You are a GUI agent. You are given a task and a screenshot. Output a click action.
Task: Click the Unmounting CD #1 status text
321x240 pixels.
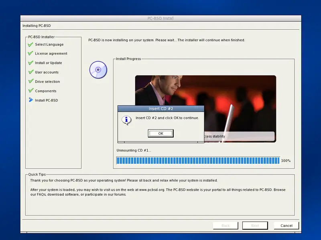tap(134, 150)
